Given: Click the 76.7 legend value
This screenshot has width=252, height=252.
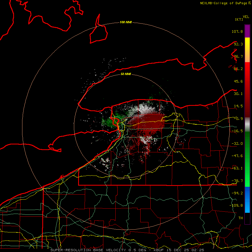Looking at the screenshot, I should (238, 56).
